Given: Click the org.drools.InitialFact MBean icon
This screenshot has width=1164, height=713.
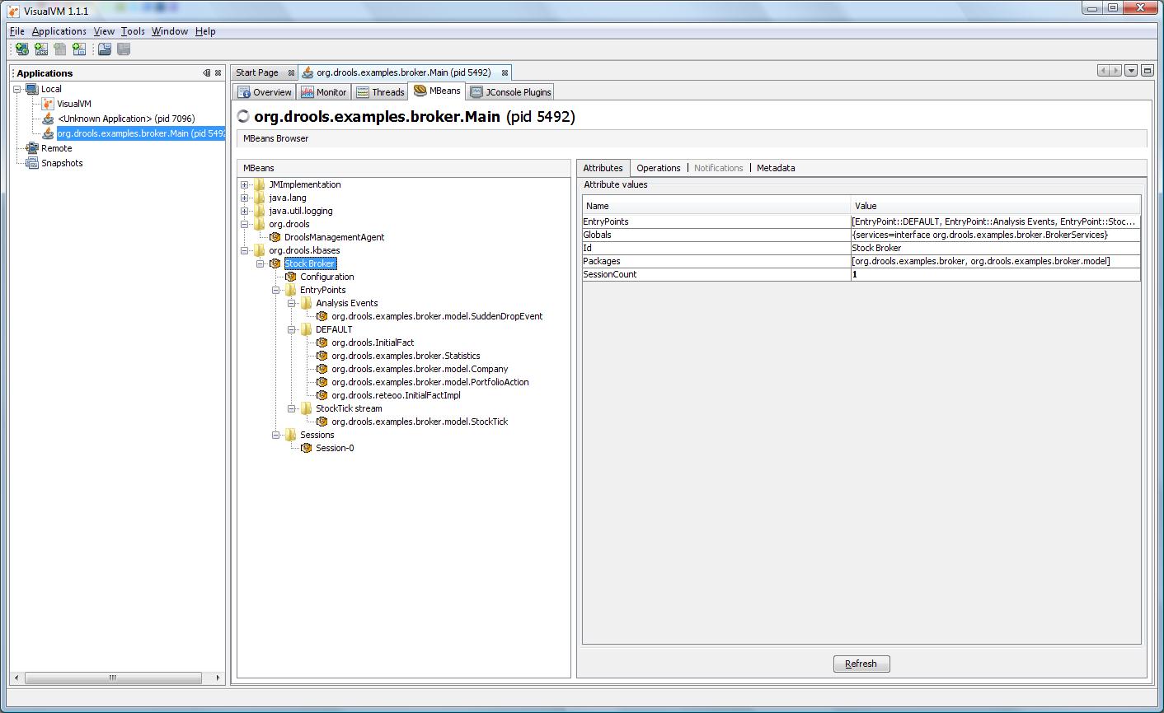Looking at the screenshot, I should 322,343.
